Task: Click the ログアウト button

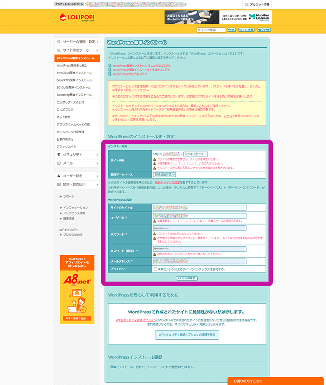Action: click(x=264, y=30)
